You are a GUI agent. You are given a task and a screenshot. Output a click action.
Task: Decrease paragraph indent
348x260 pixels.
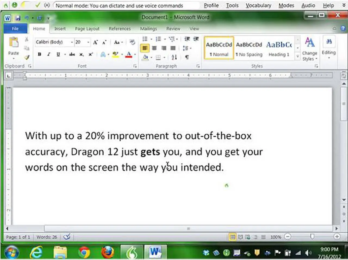click(x=187, y=39)
